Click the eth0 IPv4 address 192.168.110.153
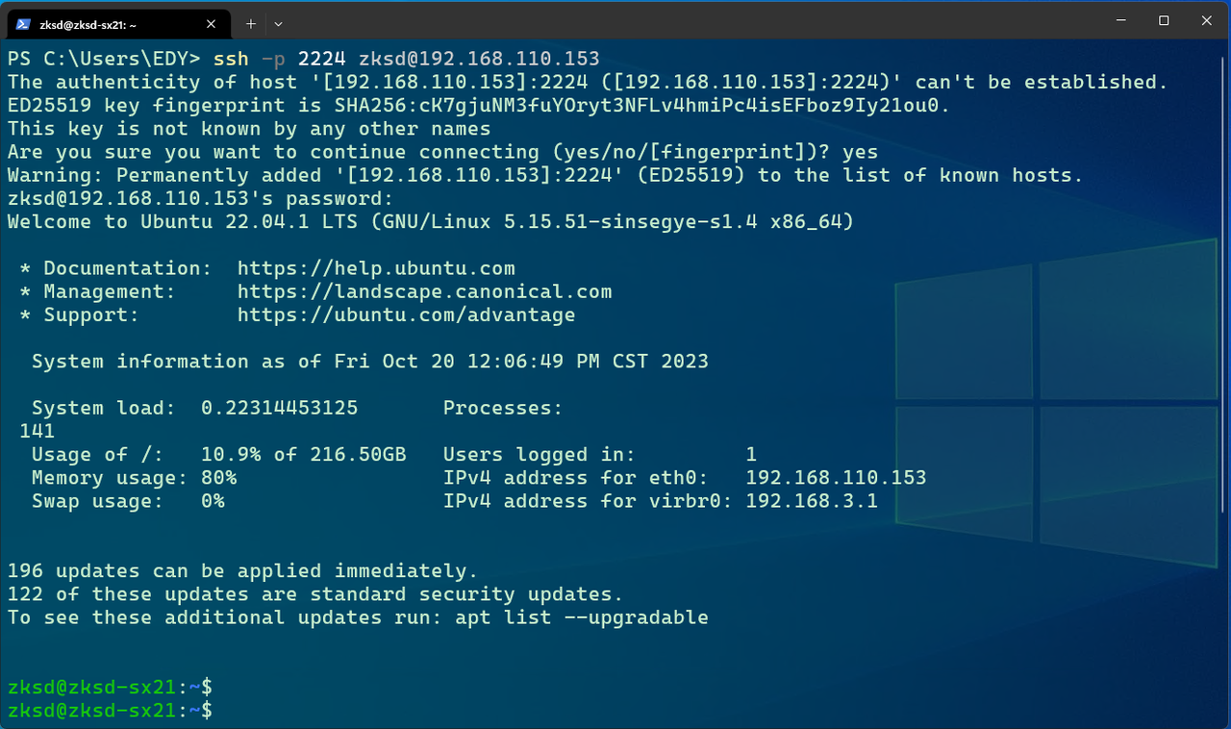Image resolution: width=1231 pixels, height=729 pixels. click(836, 478)
